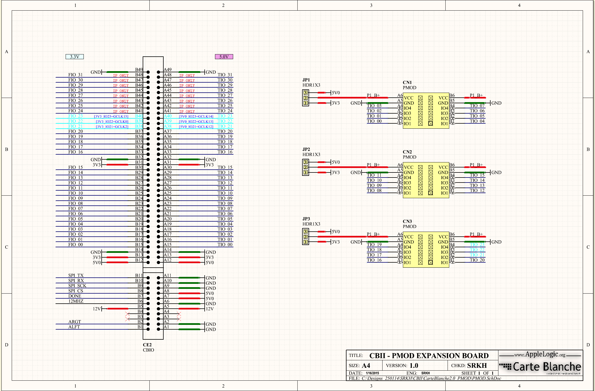595x391 pixels.
Task: Select the FIO_16 net label
Action: pos(75,152)
